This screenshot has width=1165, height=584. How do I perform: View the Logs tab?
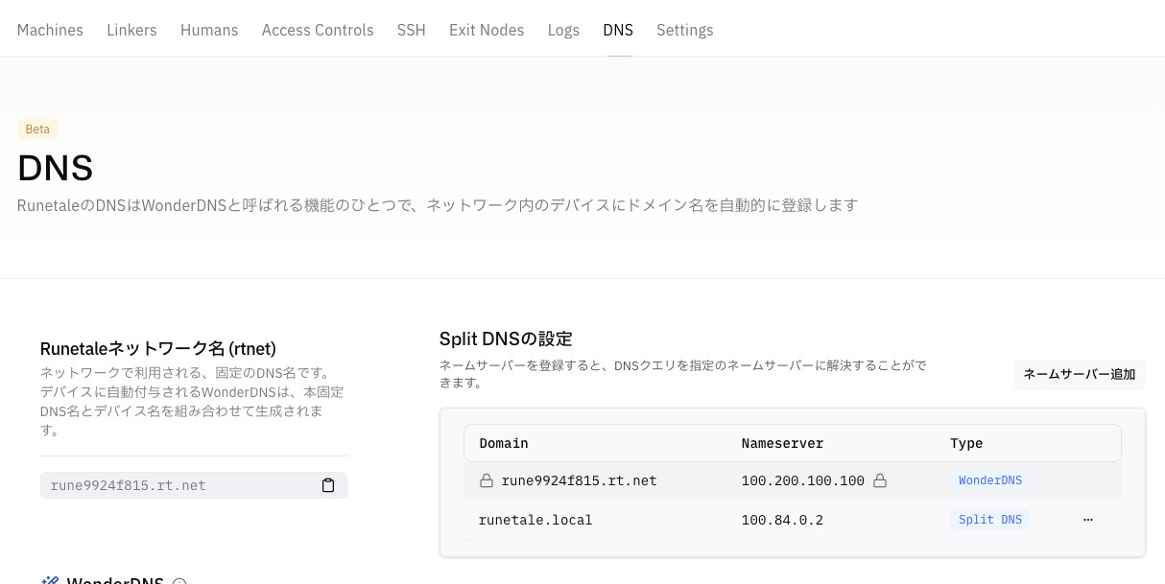click(563, 30)
